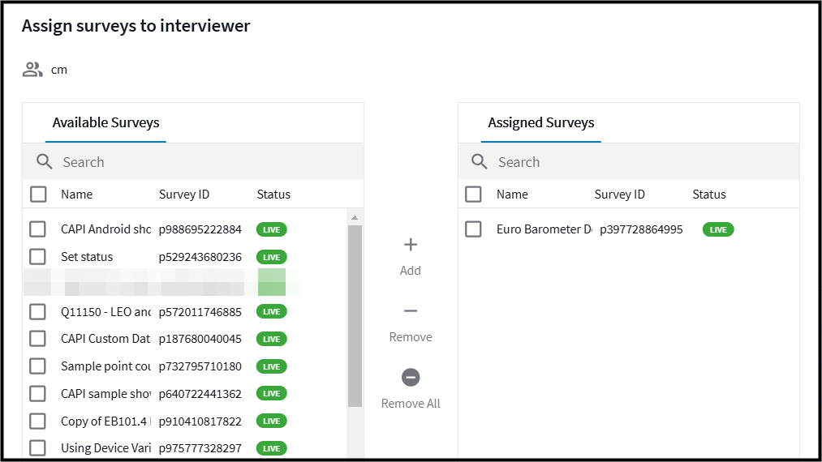Tick the Q11150 - LEO survey checkbox
Viewport: 822px width, 462px height.
click(38, 312)
